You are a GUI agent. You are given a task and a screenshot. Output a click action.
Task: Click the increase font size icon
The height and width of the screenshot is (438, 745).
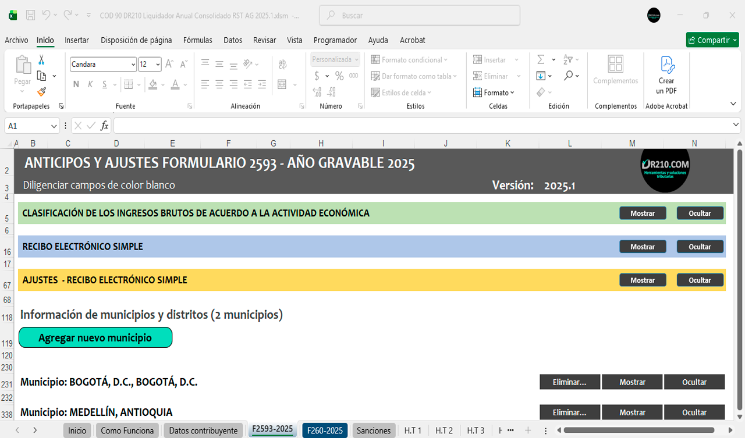pyautogui.click(x=169, y=64)
